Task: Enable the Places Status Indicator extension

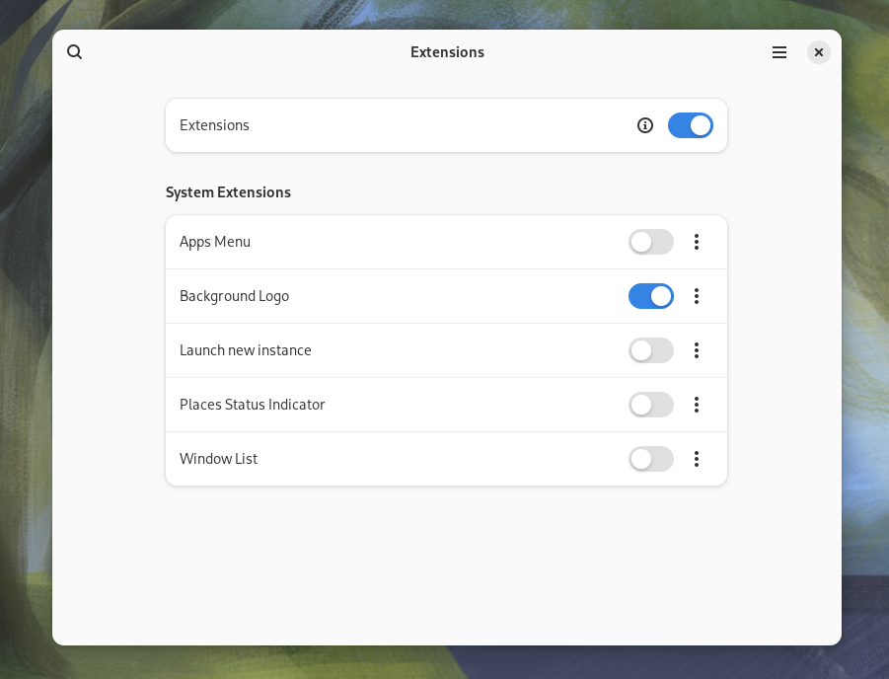Action: [x=651, y=405]
